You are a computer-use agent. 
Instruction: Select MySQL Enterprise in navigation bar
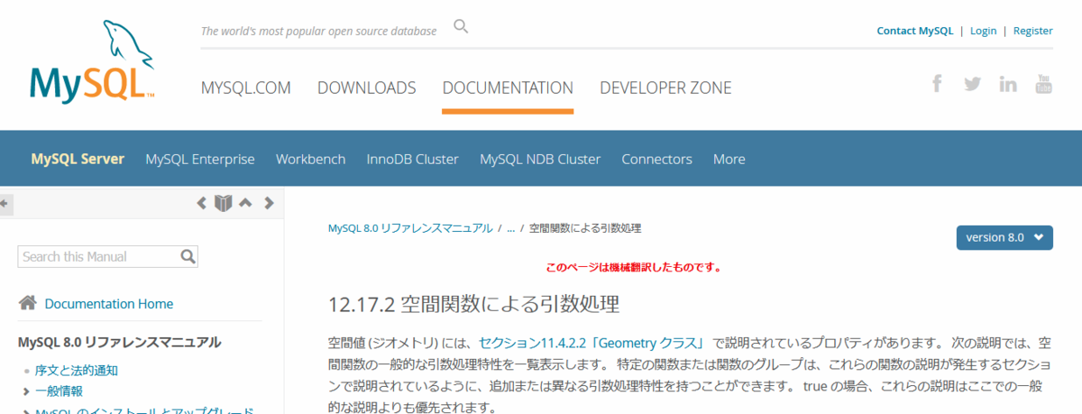pos(200,159)
